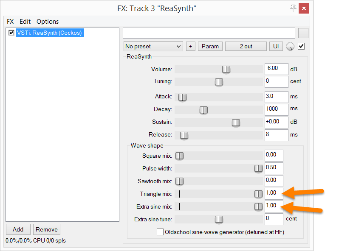Click the Decay slider handle
Viewport: 339px width, 251px height.
[203, 110]
